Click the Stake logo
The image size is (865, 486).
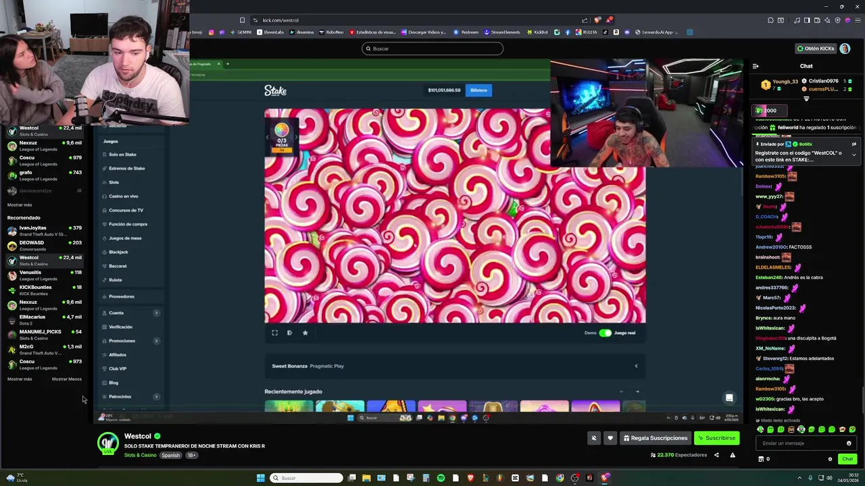(275, 90)
